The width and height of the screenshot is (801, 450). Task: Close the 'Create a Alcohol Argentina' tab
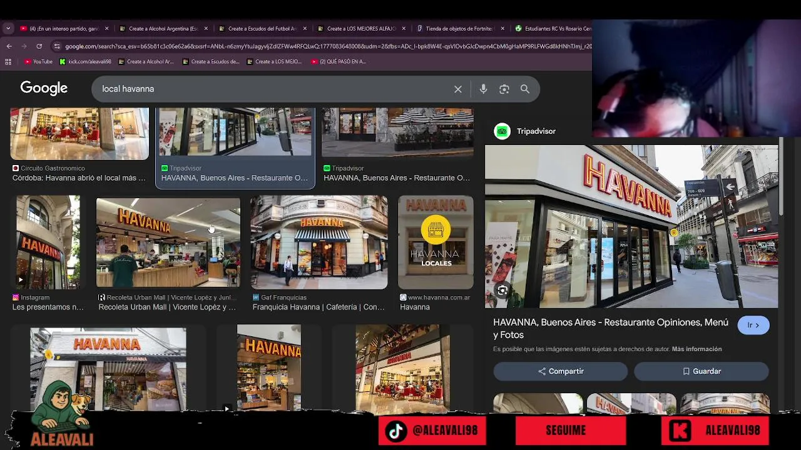click(x=205, y=29)
